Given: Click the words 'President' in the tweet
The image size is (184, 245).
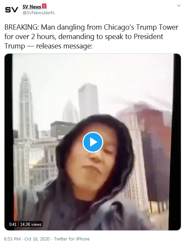Looking at the screenshot, I should coord(149,37).
